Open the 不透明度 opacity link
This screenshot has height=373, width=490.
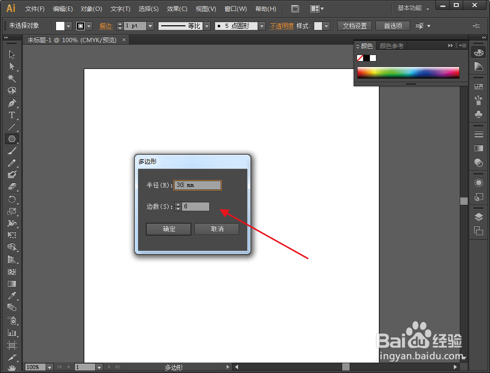(282, 26)
